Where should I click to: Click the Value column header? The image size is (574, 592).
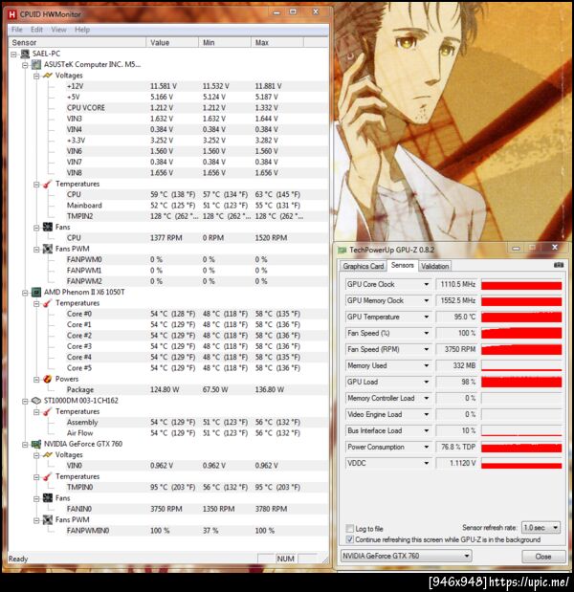click(172, 43)
